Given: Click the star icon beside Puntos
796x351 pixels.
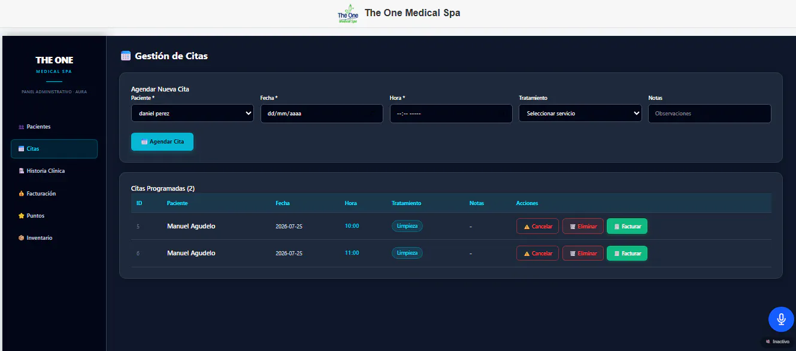Looking at the screenshot, I should coord(22,216).
